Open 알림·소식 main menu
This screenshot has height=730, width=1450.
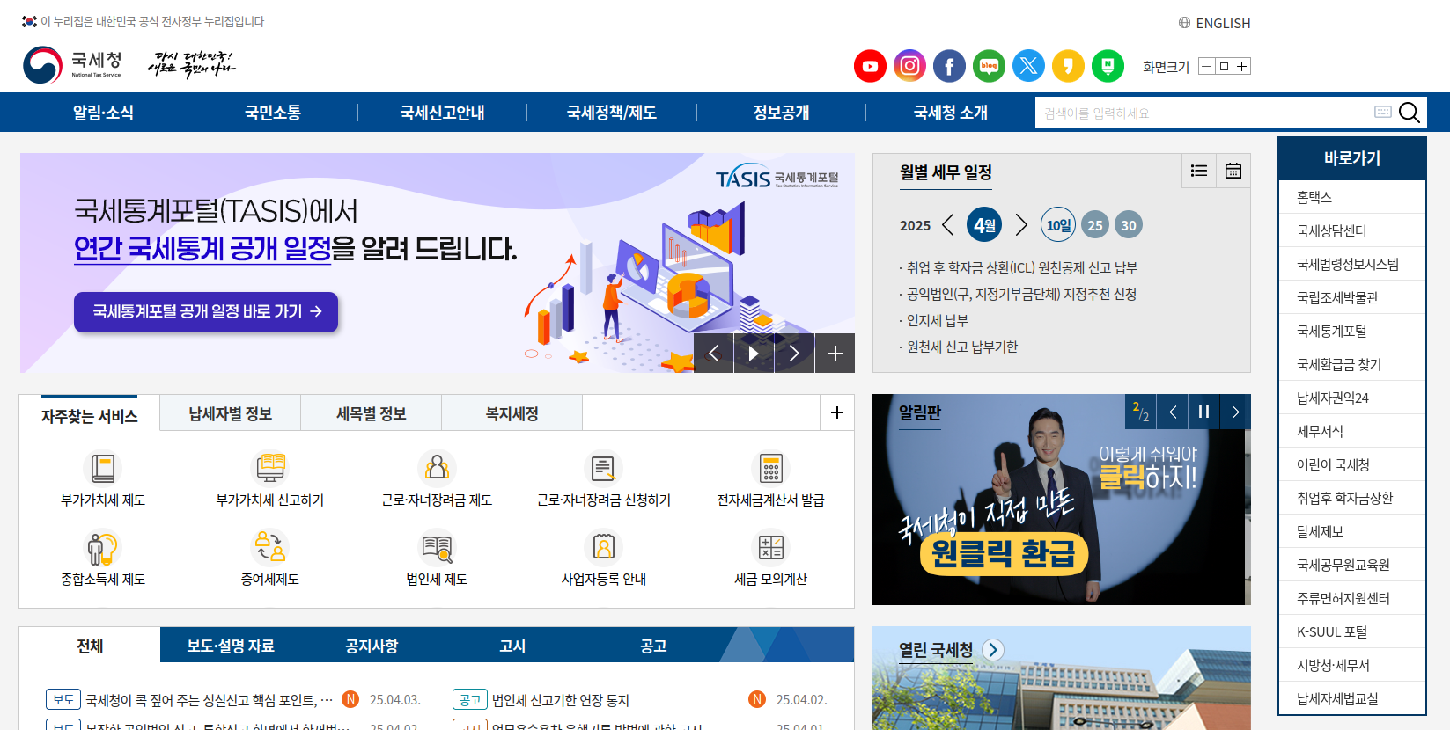pos(103,113)
